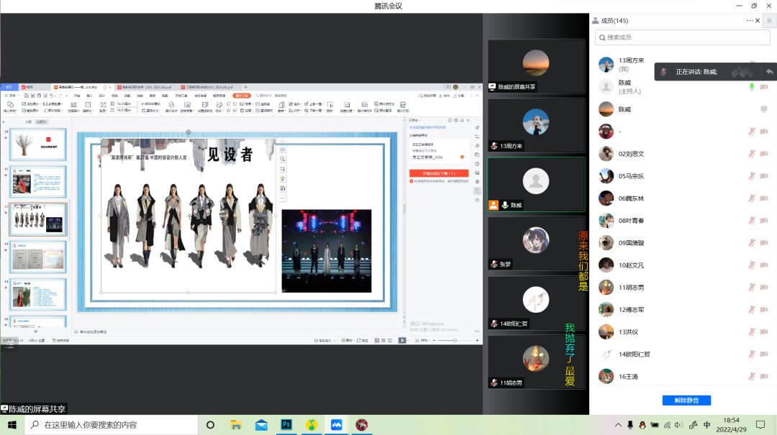Open Photoshop from the taskbar
Screen dimensions: 777x435
coord(286,425)
